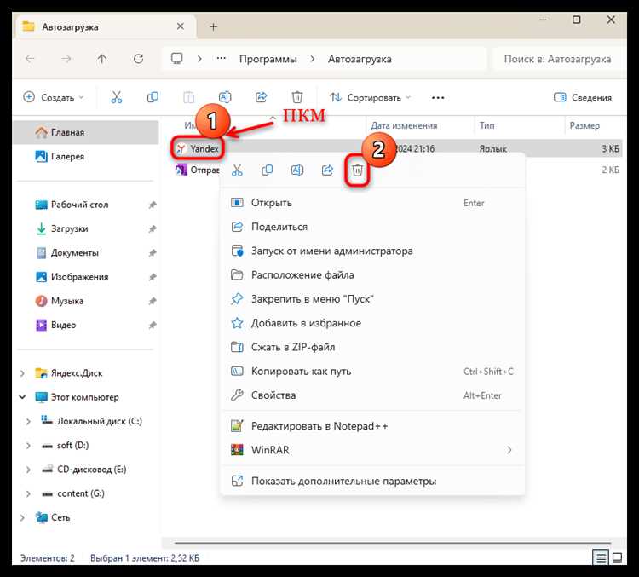Switch to large icons view in status bar
Viewport: 639px width, 577px height.
pos(618,557)
